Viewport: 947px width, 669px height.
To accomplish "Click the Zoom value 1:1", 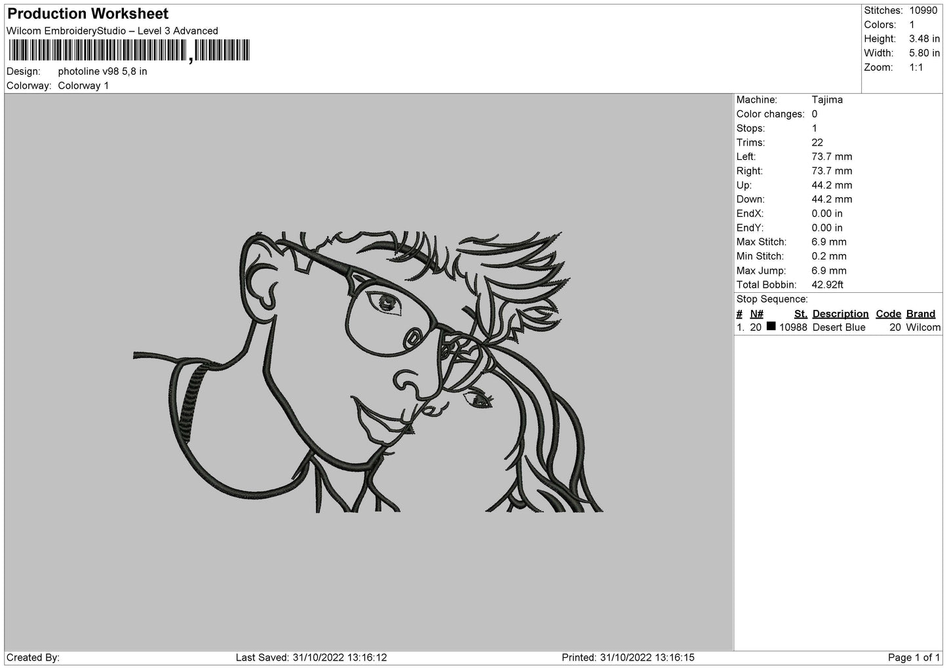I will (916, 67).
